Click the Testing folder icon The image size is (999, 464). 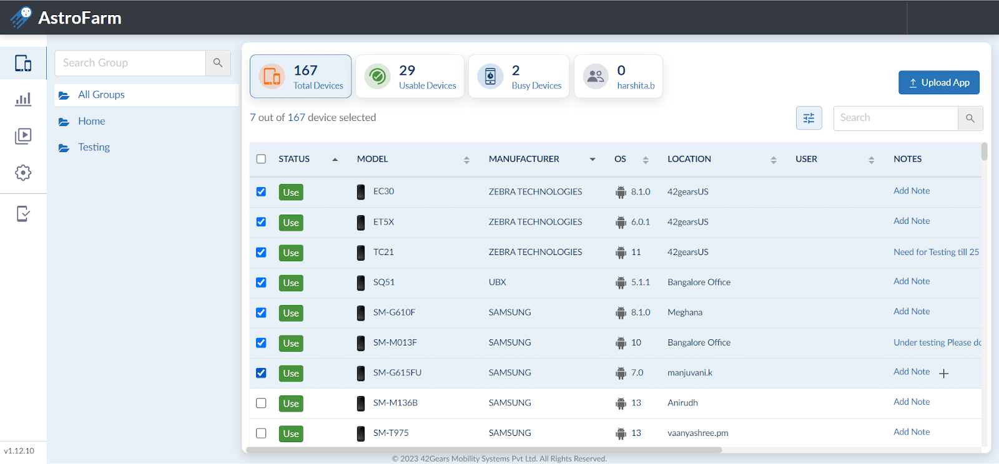coord(64,148)
